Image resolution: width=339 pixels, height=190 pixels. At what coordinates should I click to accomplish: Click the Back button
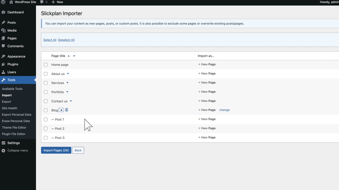click(78, 150)
